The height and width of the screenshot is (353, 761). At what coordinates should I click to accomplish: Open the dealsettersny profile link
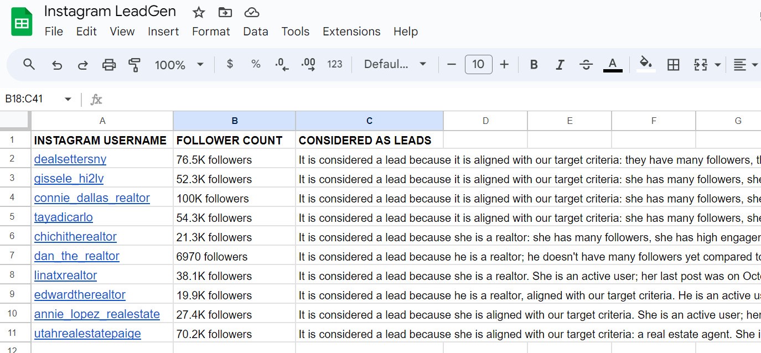(x=70, y=159)
